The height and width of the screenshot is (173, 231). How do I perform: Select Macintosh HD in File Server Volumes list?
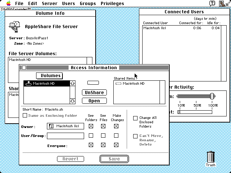click(x=47, y=60)
